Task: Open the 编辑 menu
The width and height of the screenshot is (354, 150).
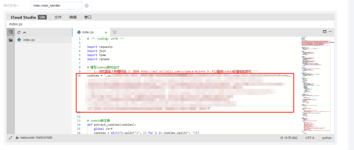Action: [x=73, y=17]
